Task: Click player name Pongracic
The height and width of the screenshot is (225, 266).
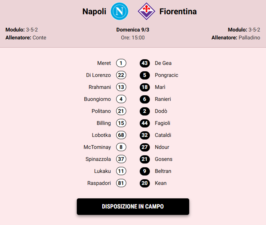Action: click(166, 75)
